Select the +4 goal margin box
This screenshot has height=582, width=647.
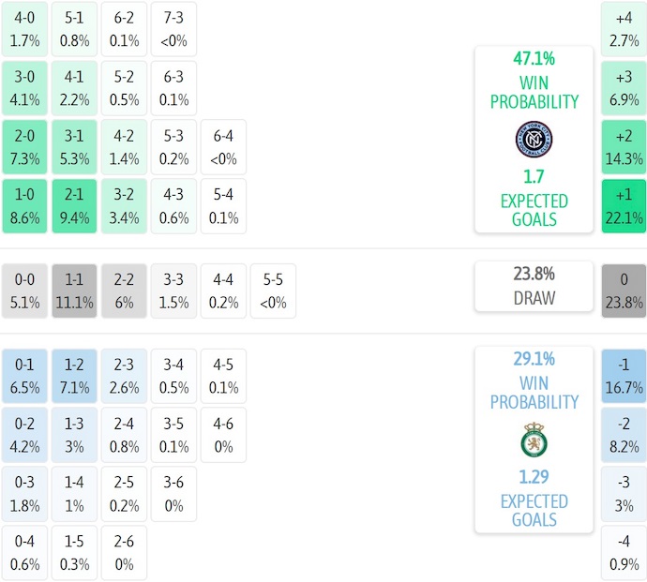pyautogui.click(x=624, y=29)
